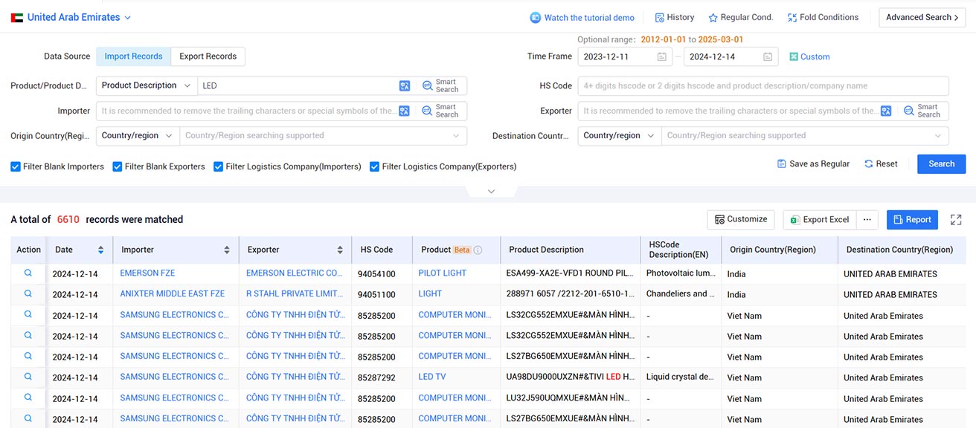This screenshot has height=428, width=976.
Task: Run Smart Search for Exporter
Action: [x=922, y=111]
